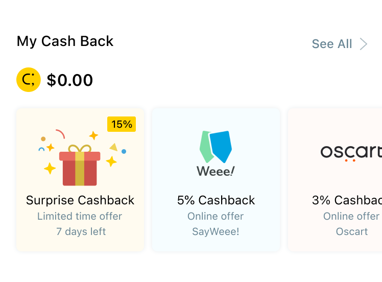Tap Online offer text under 5% Cashback
Screen dimensions: 382x282
(x=216, y=216)
